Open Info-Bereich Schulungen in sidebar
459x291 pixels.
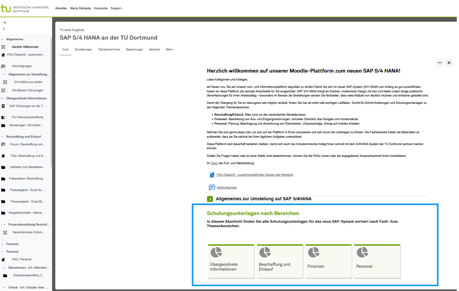click(x=27, y=90)
